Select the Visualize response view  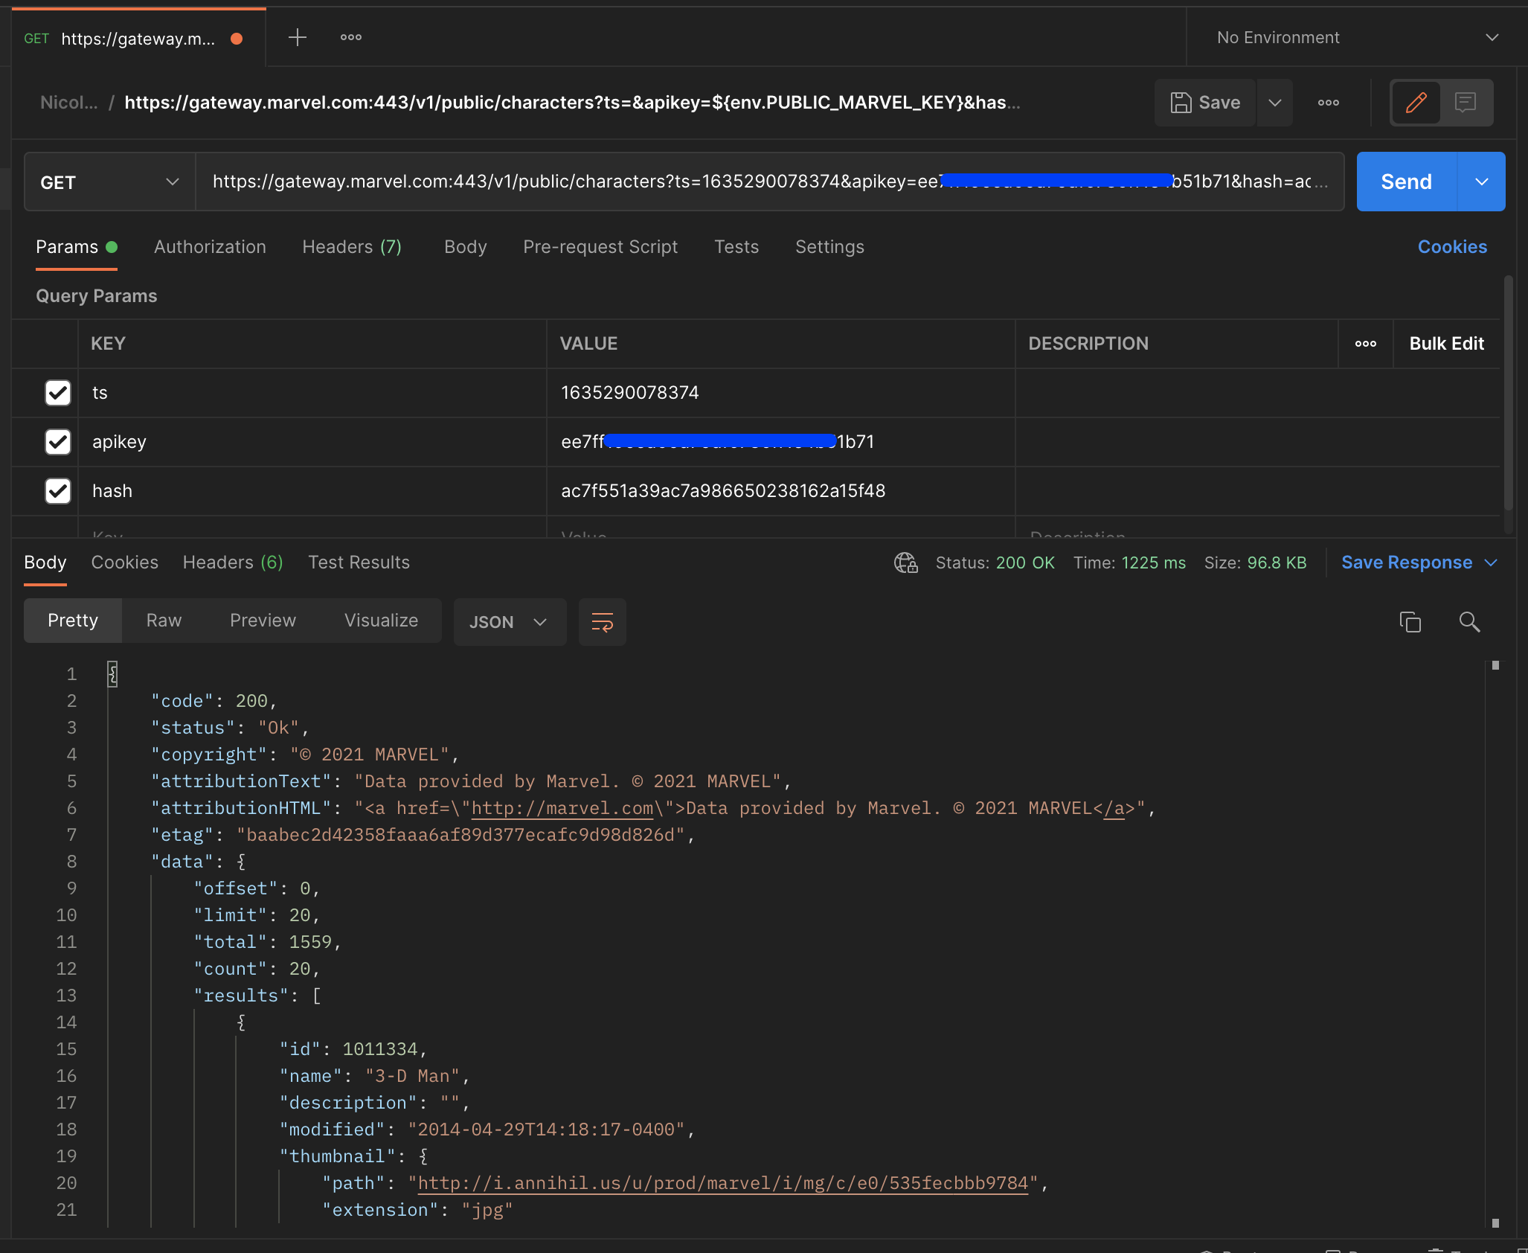tap(381, 621)
